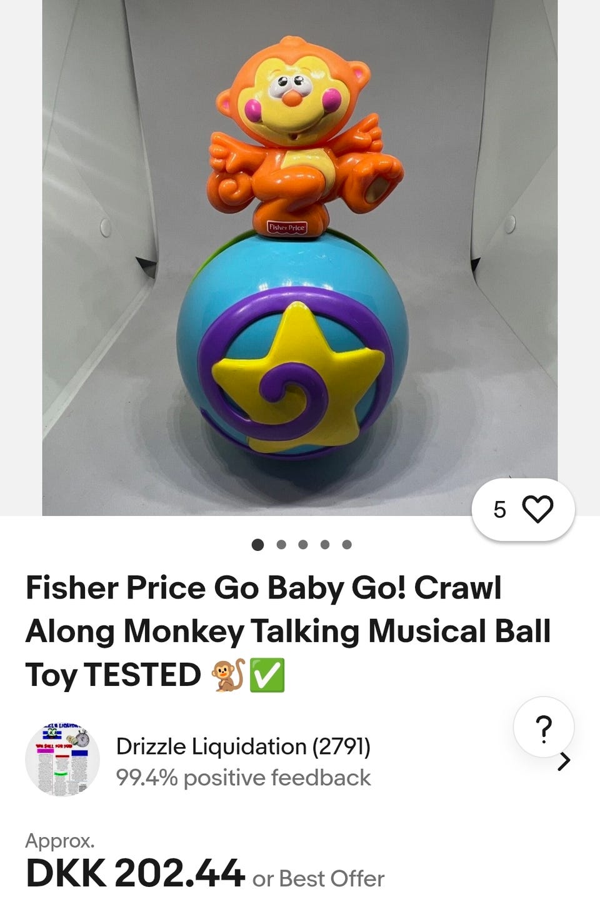Tap the heart icon to watch this item
This screenshot has width=600, height=897.
click(x=537, y=509)
